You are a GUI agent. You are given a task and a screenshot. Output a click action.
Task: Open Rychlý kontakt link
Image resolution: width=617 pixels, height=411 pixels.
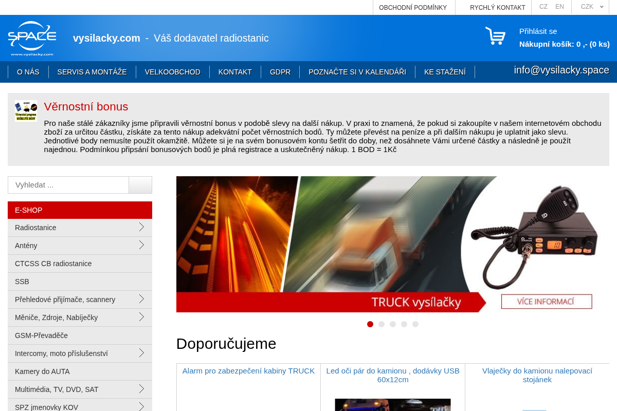point(497,7)
